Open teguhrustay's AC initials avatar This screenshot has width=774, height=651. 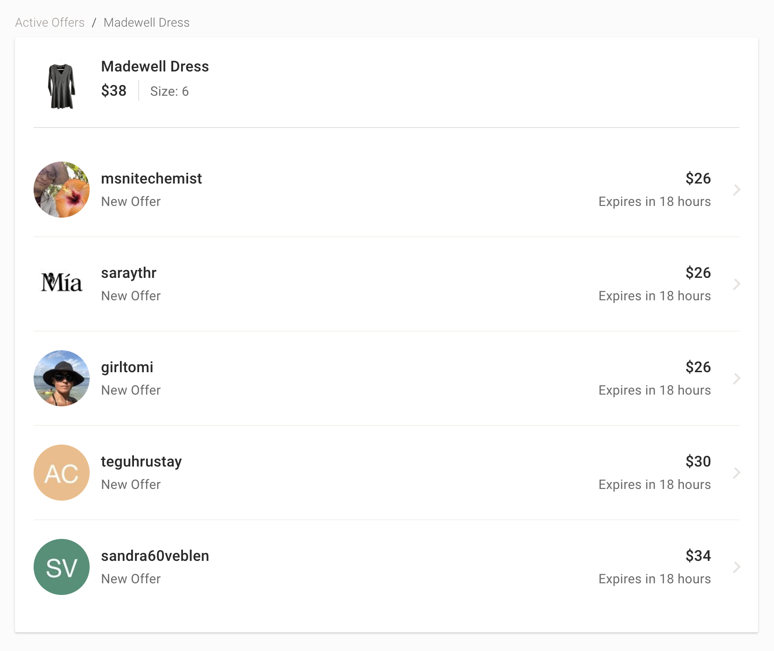coord(62,473)
